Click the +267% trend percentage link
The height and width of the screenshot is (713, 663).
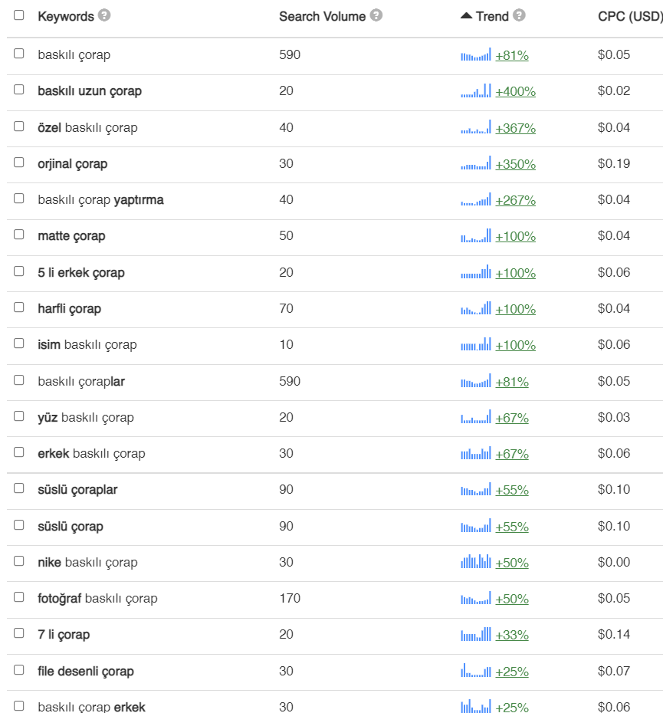click(515, 200)
